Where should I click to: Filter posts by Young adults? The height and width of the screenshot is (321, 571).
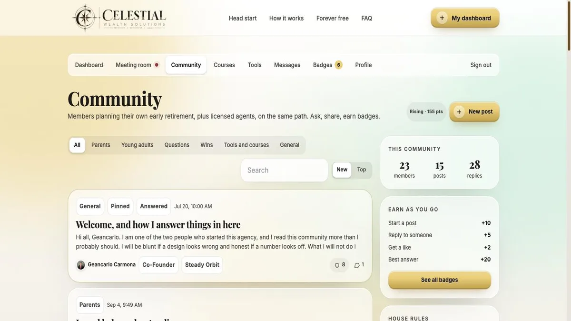[138, 145]
